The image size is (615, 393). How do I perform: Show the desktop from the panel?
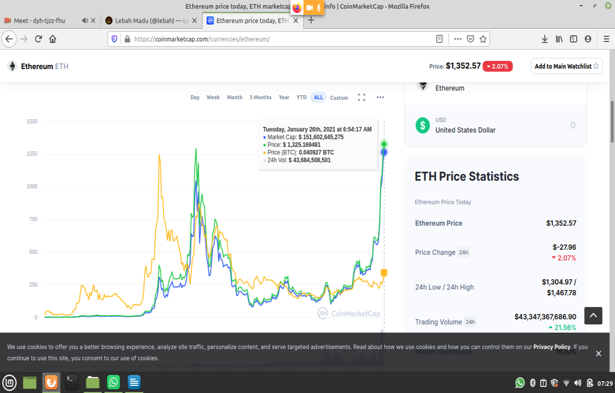point(30,382)
